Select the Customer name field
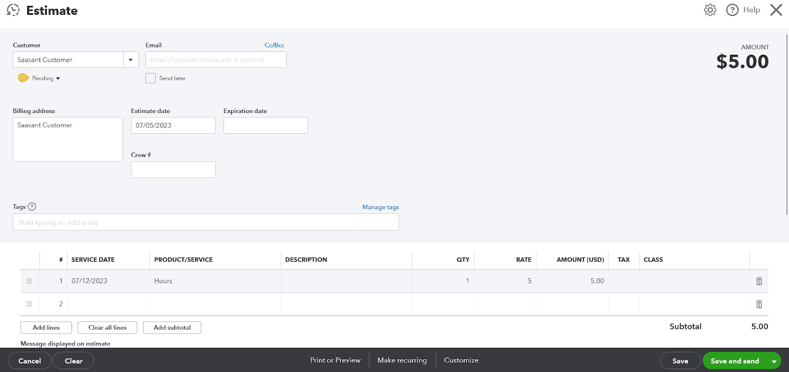Screen dimensions: 789x372 tap(68, 60)
